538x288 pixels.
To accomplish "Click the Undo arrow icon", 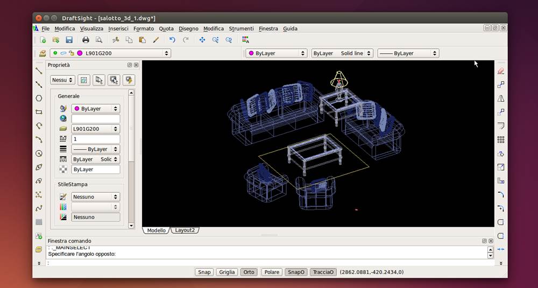I will point(172,40).
